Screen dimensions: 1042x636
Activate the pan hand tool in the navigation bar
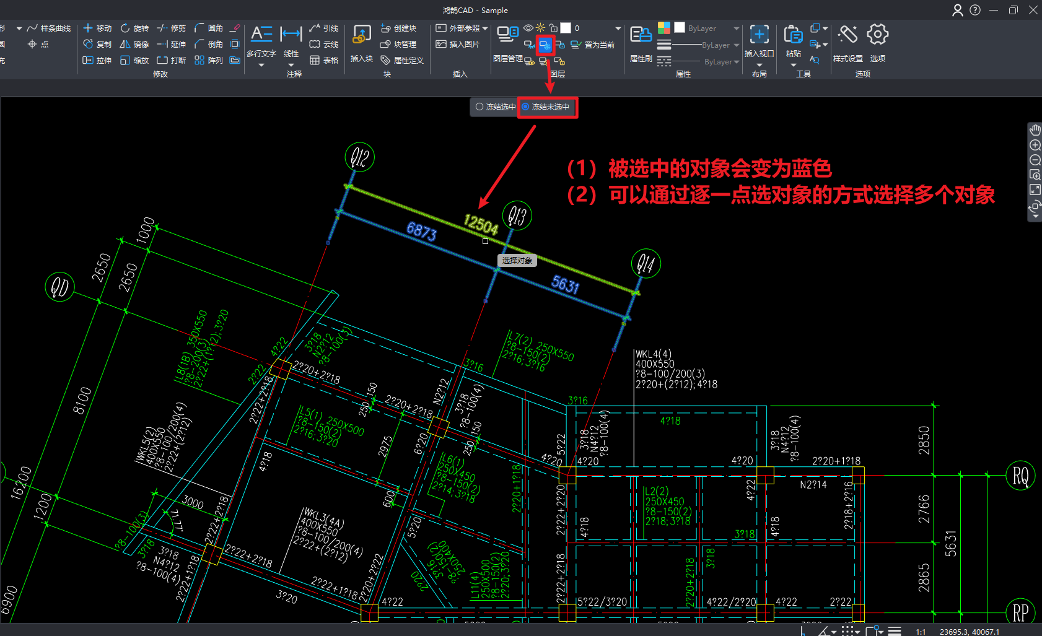[1035, 130]
